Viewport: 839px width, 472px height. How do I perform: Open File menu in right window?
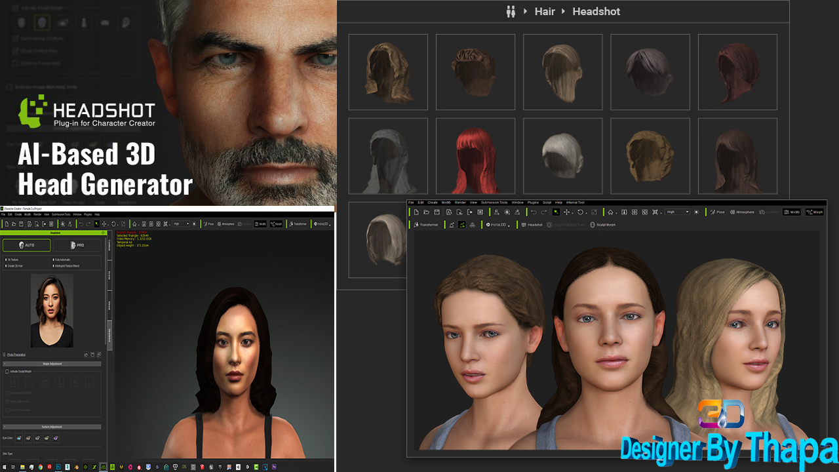[410, 202]
